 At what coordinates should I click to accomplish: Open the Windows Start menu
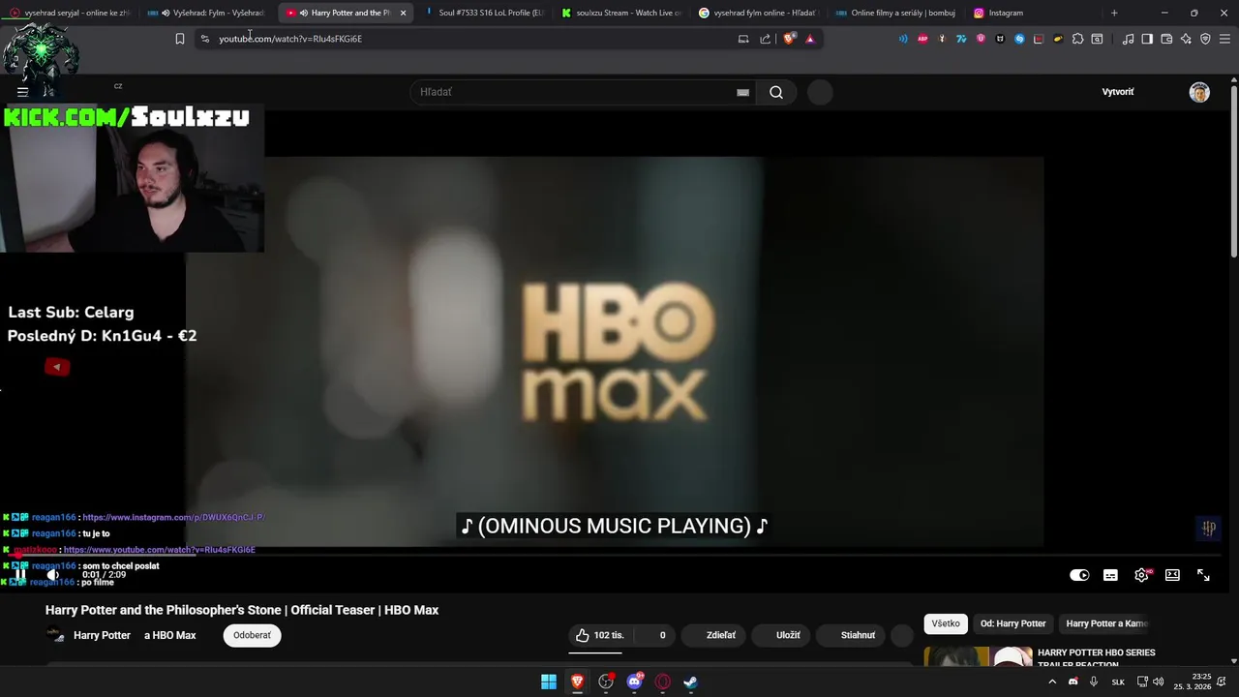[549, 682]
